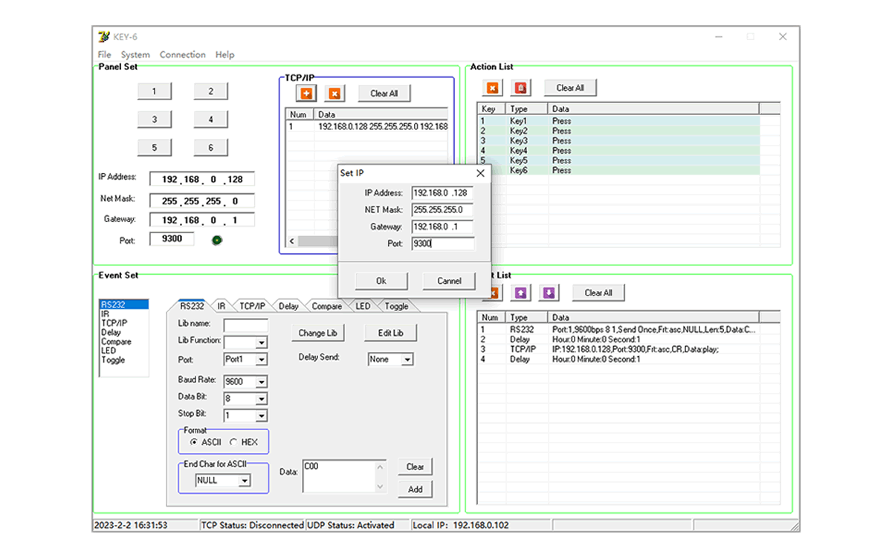This screenshot has width=892, height=557.
Task: Click the green status LED beside Port
Action: [217, 240]
